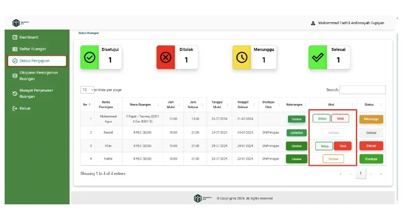Click the Disetujui status badge in Fadhil's row
The image size is (409, 210).
[371, 159]
